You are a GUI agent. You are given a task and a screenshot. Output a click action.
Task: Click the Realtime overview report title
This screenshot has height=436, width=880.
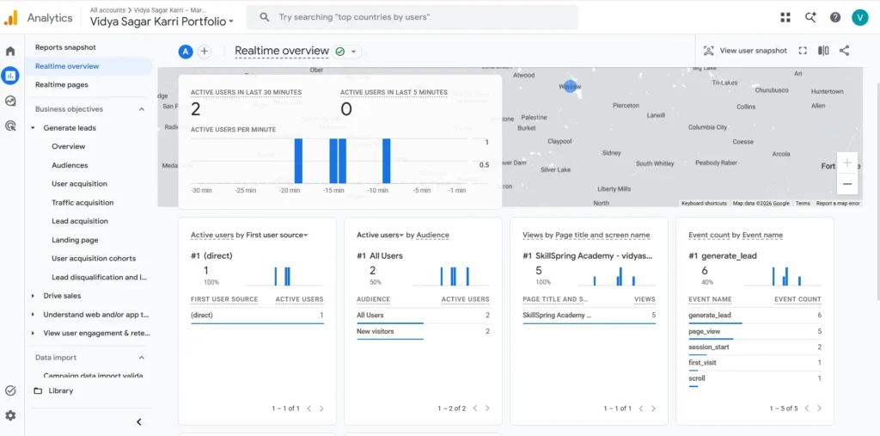[282, 51]
